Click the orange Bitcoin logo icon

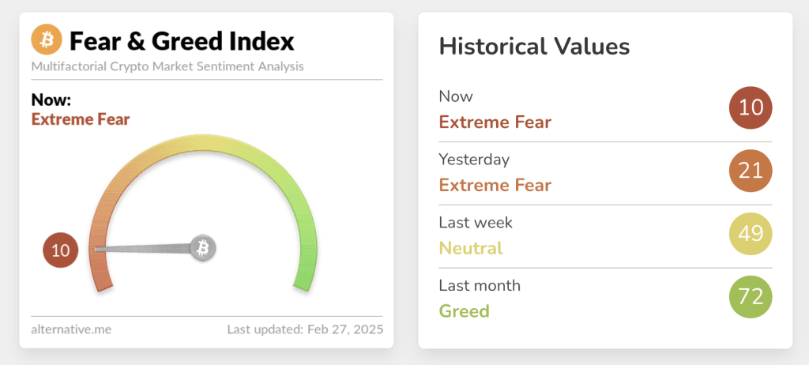pyautogui.click(x=47, y=40)
